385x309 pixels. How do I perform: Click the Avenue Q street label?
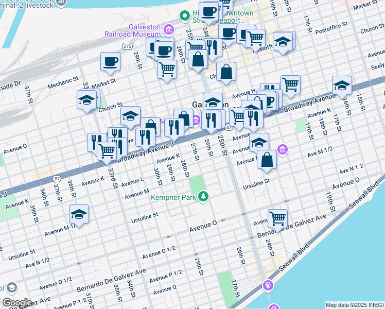coord(165,290)
